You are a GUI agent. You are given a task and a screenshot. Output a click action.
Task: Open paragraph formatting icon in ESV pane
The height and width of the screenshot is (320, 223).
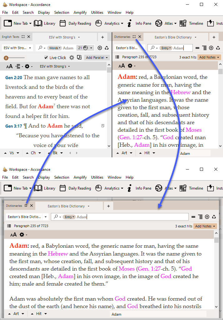pos(18,66)
